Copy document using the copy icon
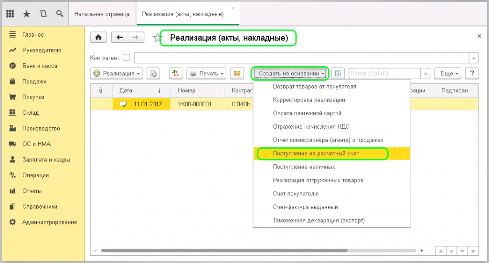This screenshot has height=263, width=489. pyautogui.click(x=153, y=73)
